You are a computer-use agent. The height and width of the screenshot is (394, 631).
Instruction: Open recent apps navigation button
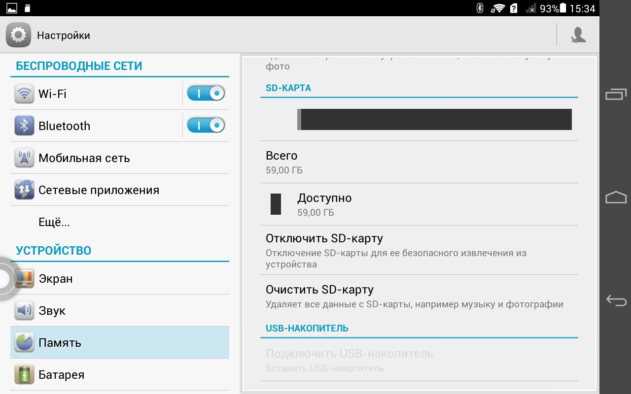point(616,94)
